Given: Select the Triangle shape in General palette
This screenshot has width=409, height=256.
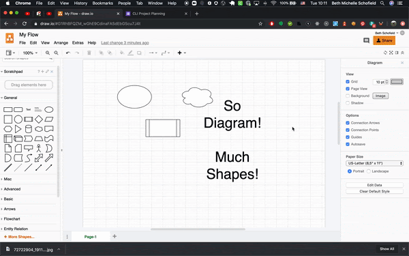Looking at the screenshot, I should pyautogui.click(x=18, y=129).
